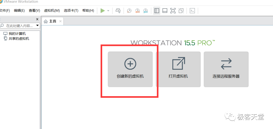Click the 创建新的虚拟机 button
Image resolution: width=273 pixels, height=129 pixels.
tap(130, 69)
